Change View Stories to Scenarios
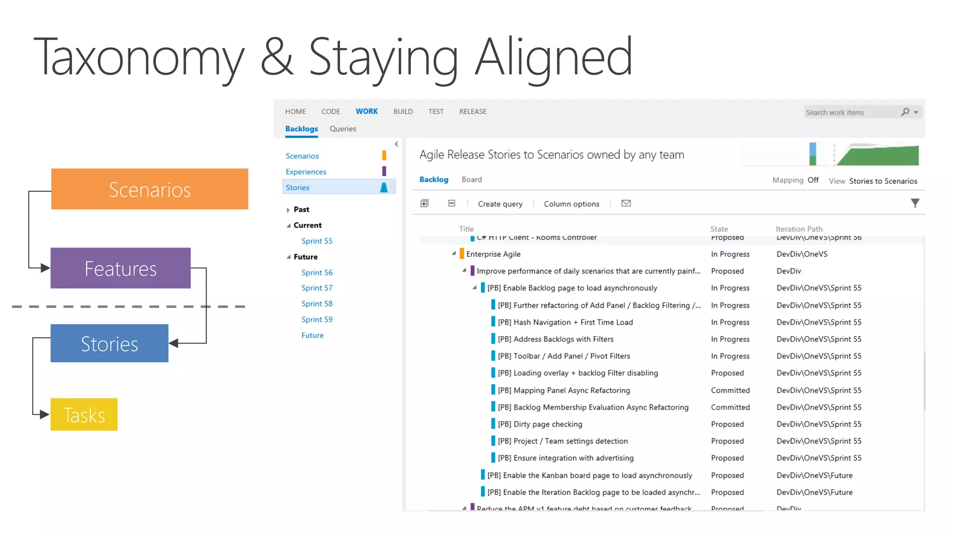The width and height of the screenshot is (953, 535). coord(883,181)
